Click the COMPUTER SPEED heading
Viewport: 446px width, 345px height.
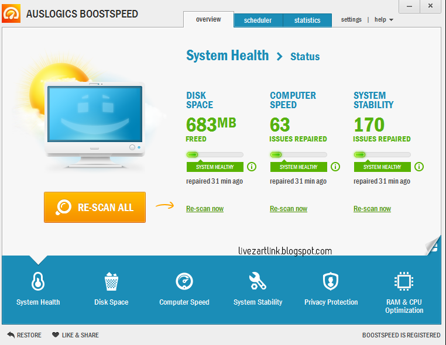click(x=293, y=100)
